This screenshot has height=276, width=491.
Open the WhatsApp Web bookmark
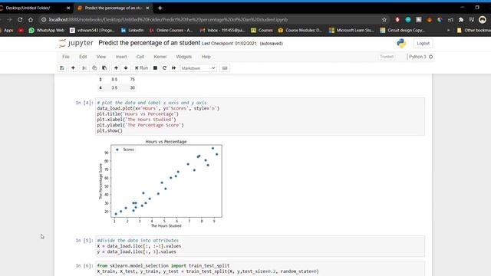46,31
